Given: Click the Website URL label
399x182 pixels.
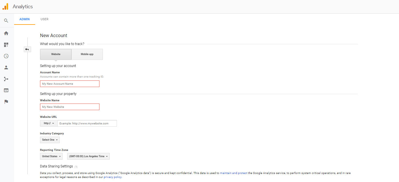Looking at the screenshot, I should point(48,117).
